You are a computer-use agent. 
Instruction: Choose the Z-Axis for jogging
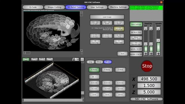(120, 70)
